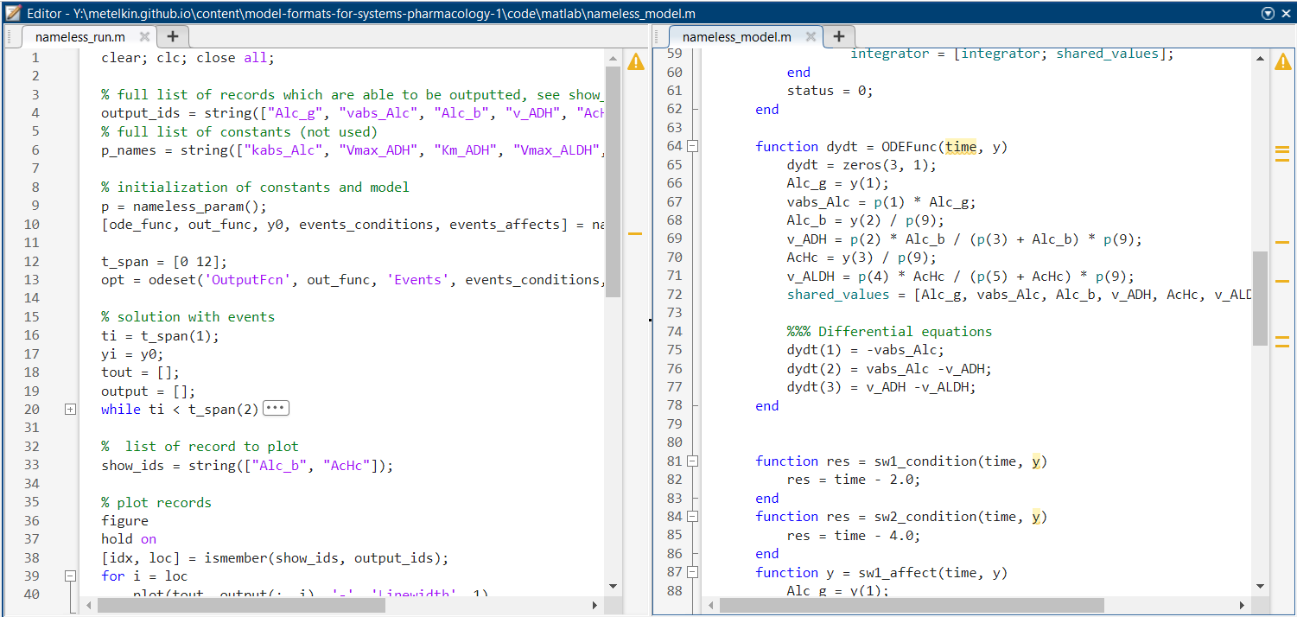Click warning indicator in right editor pane
The image size is (1297, 617).
[1281, 62]
